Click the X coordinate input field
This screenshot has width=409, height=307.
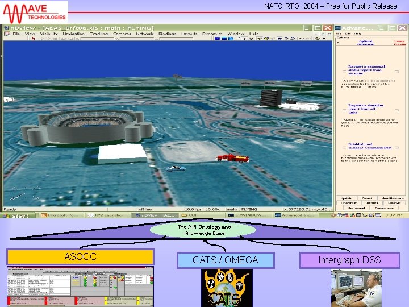tap(98, 39)
